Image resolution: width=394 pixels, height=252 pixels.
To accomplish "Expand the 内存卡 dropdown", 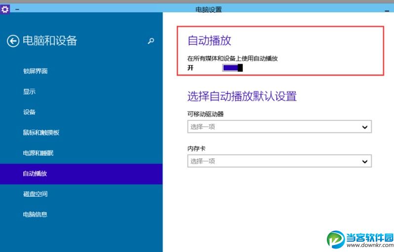I will coord(279,161).
